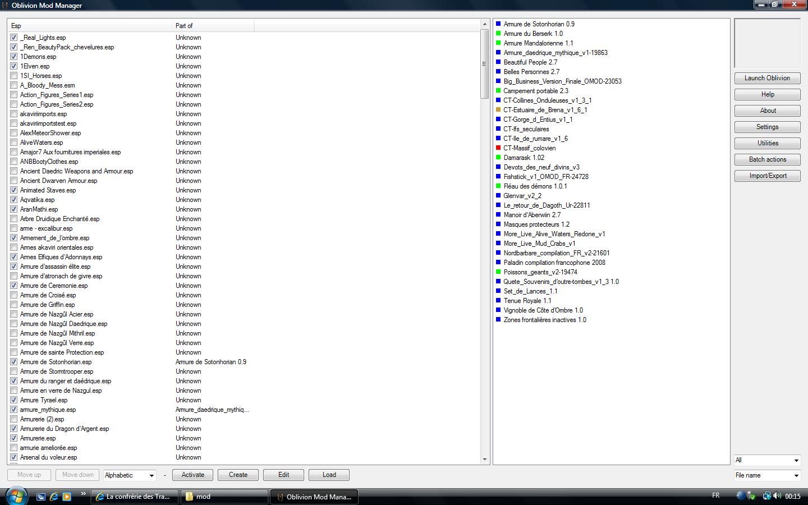Click the blue icon beside Beautiful People 2.7
Screen dimensions: 808x505
click(498, 62)
